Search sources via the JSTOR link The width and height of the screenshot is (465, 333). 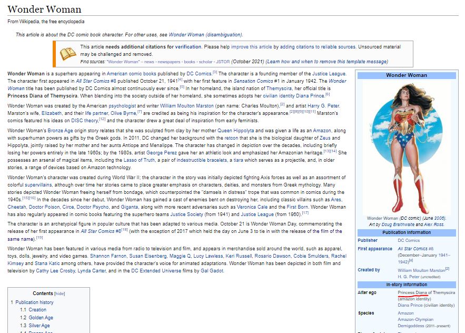(x=223, y=62)
